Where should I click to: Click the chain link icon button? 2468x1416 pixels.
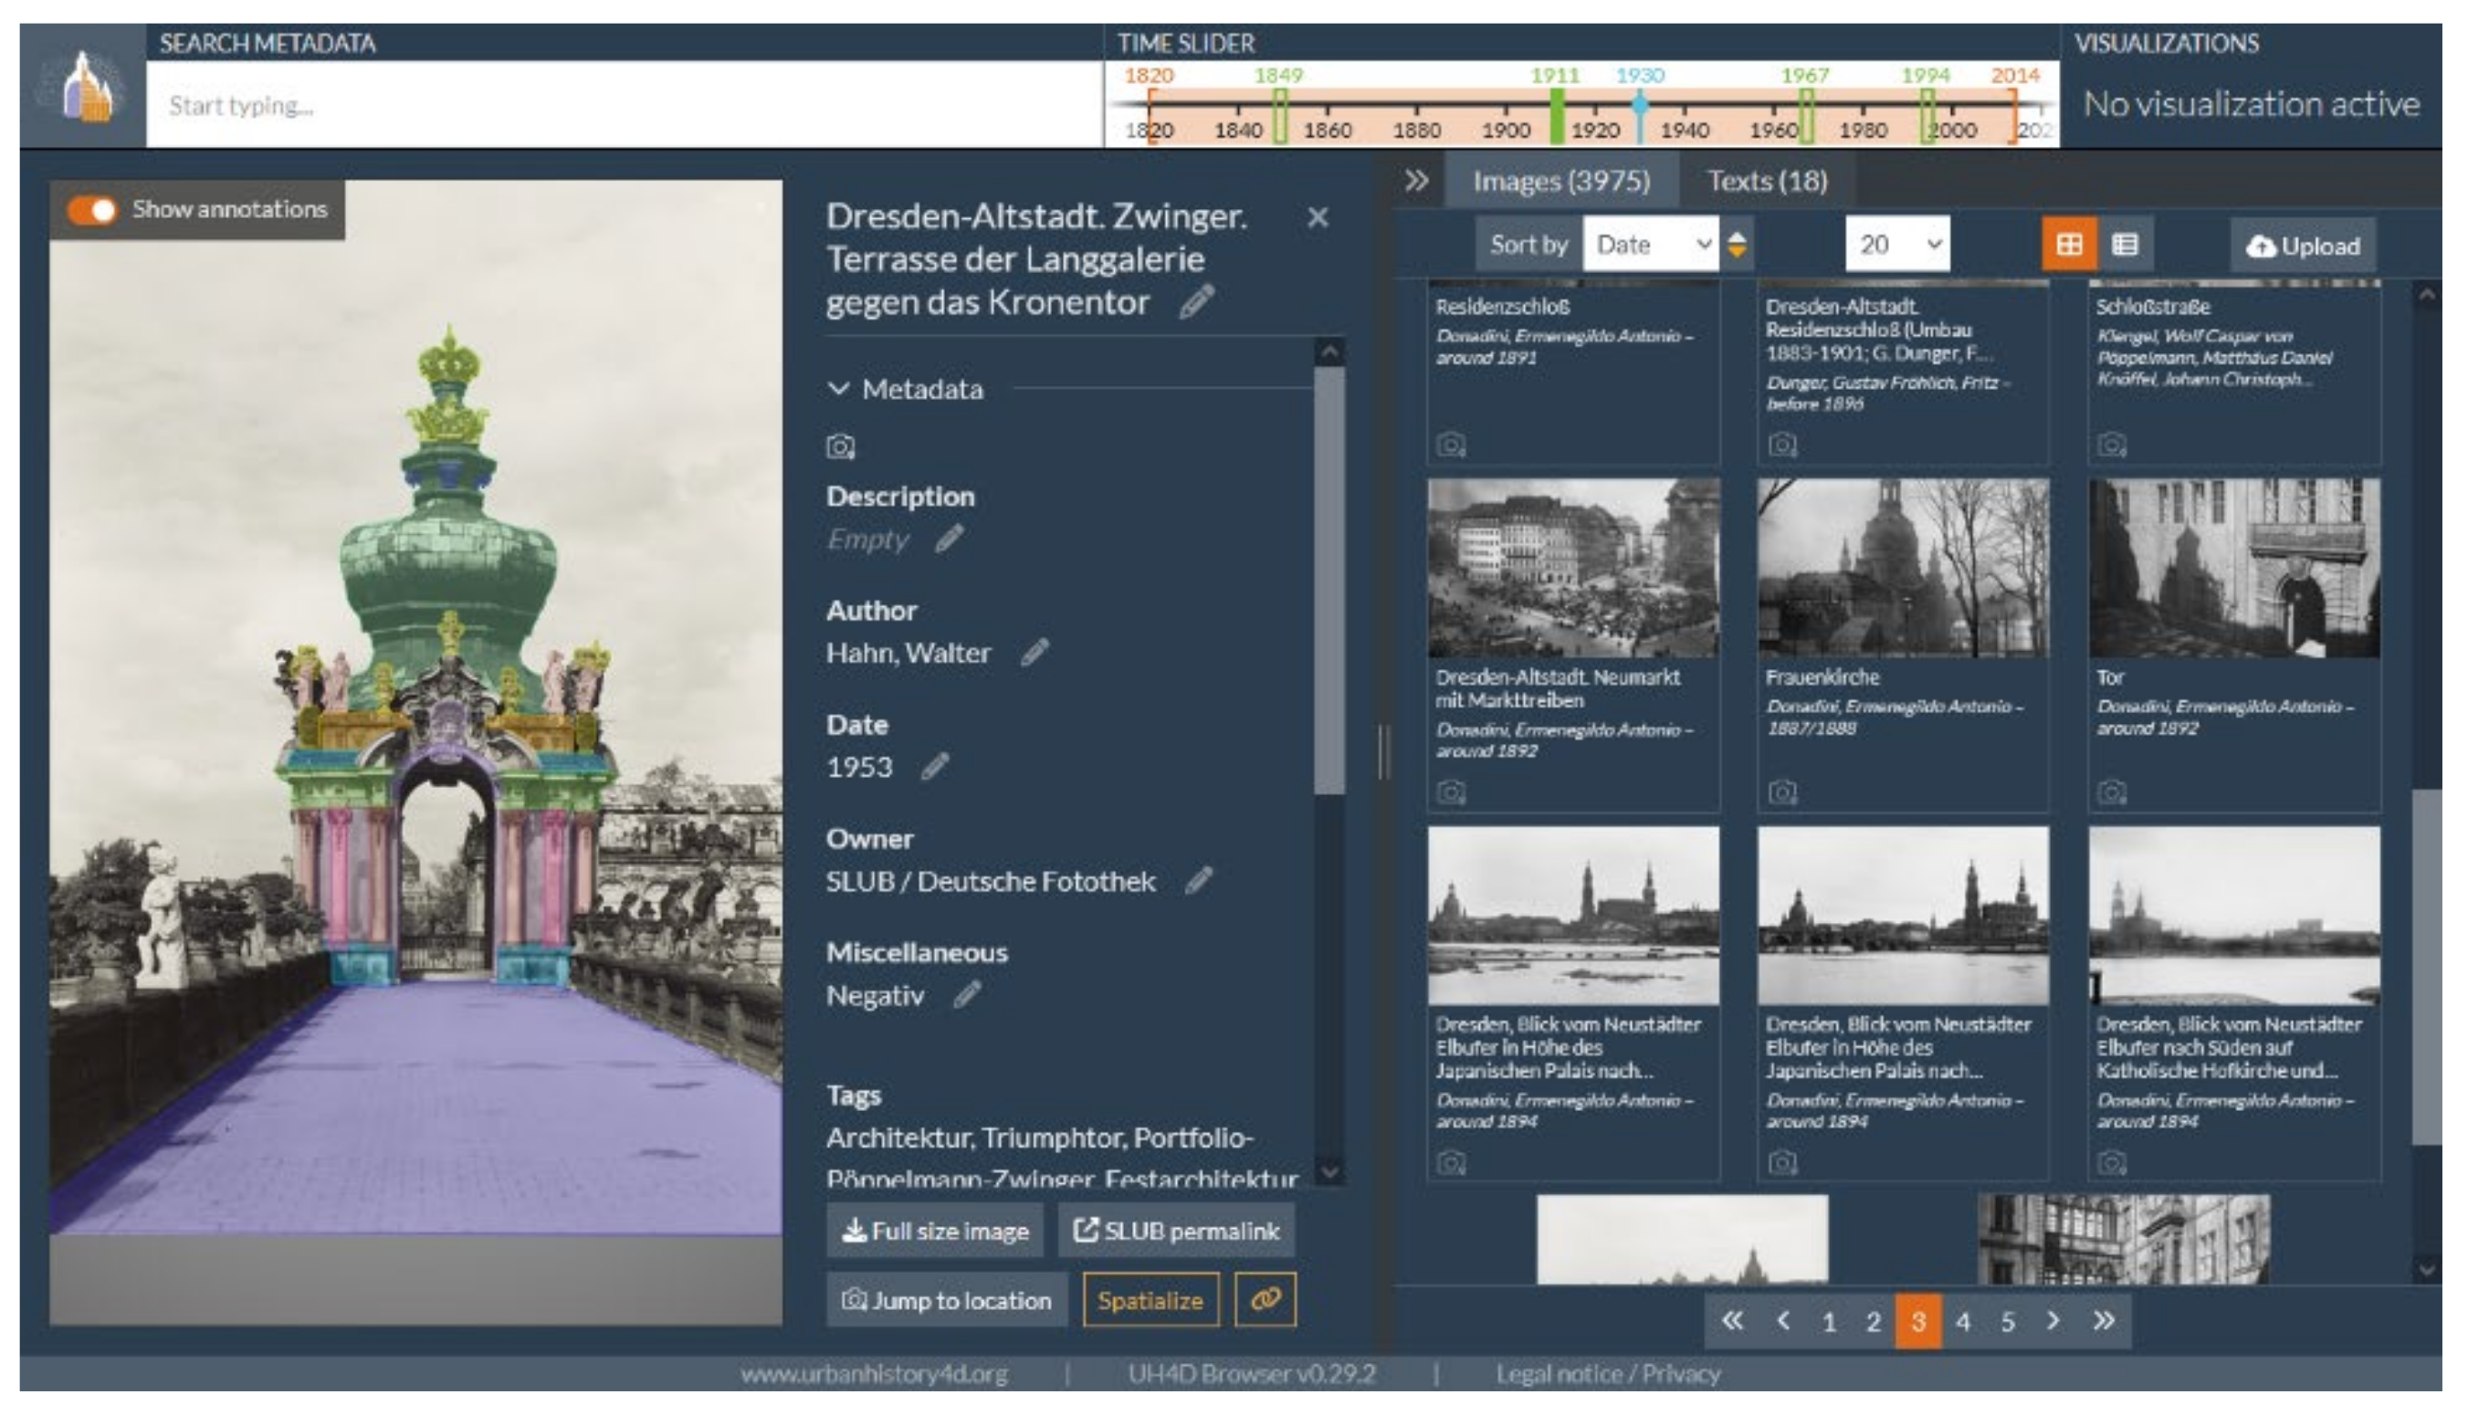[1265, 1299]
